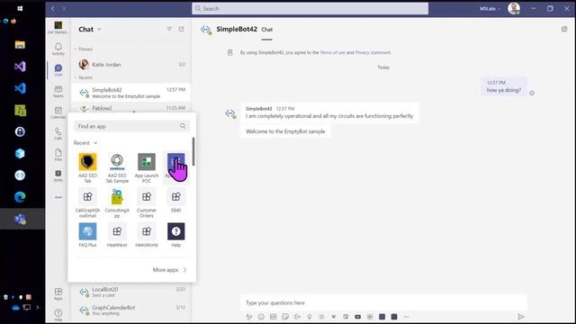Image resolution: width=576 pixels, height=324 pixels.
Task: Click "Welcome to the EmptyBot sample" message
Action: pos(285,131)
